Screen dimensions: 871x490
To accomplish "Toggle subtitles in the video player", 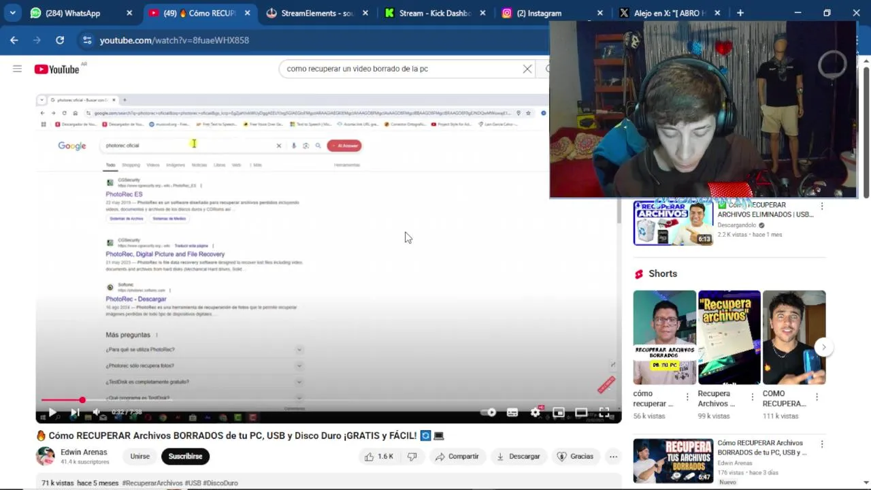I will [x=512, y=412].
